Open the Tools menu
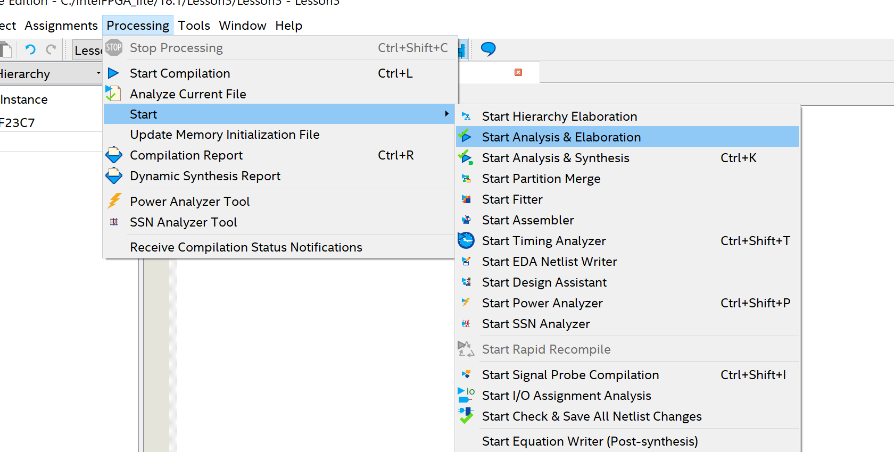The image size is (894, 452). tap(194, 26)
